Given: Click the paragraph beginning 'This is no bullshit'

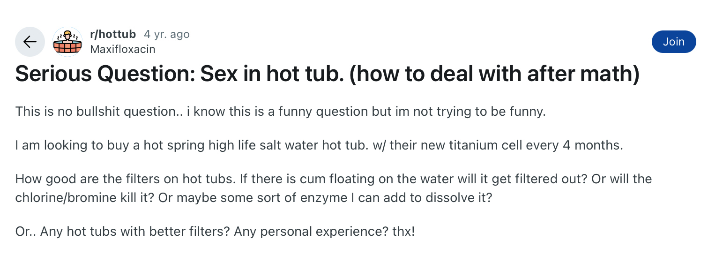Looking at the screenshot, I should [281, 112].
